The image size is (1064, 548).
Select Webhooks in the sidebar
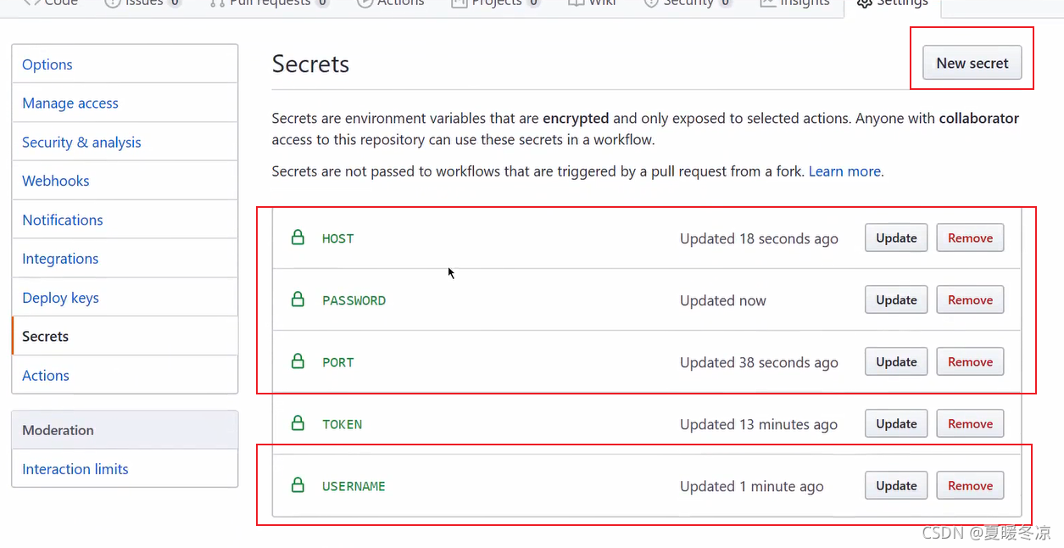pyautogui.click(x=125, y=181)
